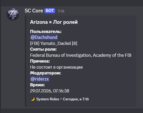Click the 7:16 message timestamp

pyautogui.click(x=61, y=11)
